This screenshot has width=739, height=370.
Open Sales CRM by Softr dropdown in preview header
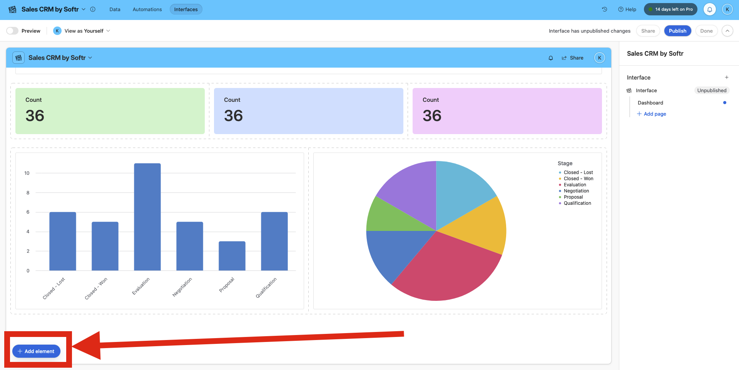click(60, 58)
